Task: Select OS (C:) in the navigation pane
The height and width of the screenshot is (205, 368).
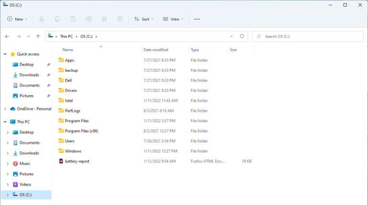Action: (26, 194)
